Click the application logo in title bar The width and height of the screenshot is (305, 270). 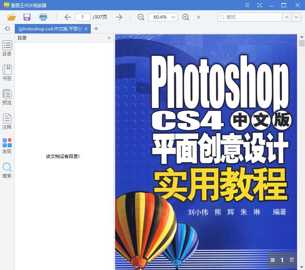(x=6, y=5)
